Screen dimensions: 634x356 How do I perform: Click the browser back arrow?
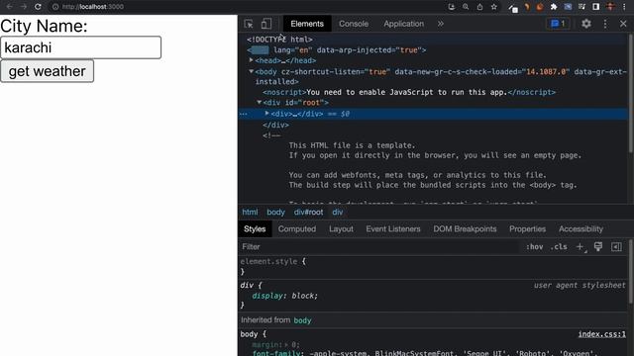9,7
